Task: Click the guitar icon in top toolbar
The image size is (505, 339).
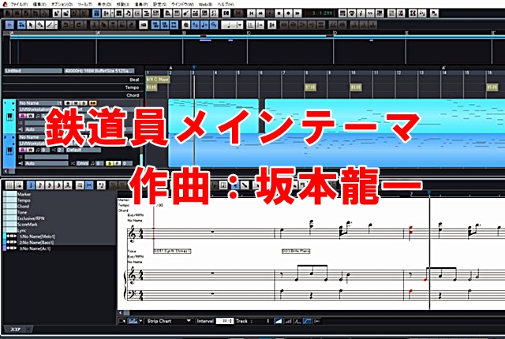Action: pos(186,13)
